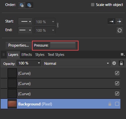126x119 pixels.
Task: Place arrowhead within line end icon
Action: pyautogui.click(x=111, y=21)
